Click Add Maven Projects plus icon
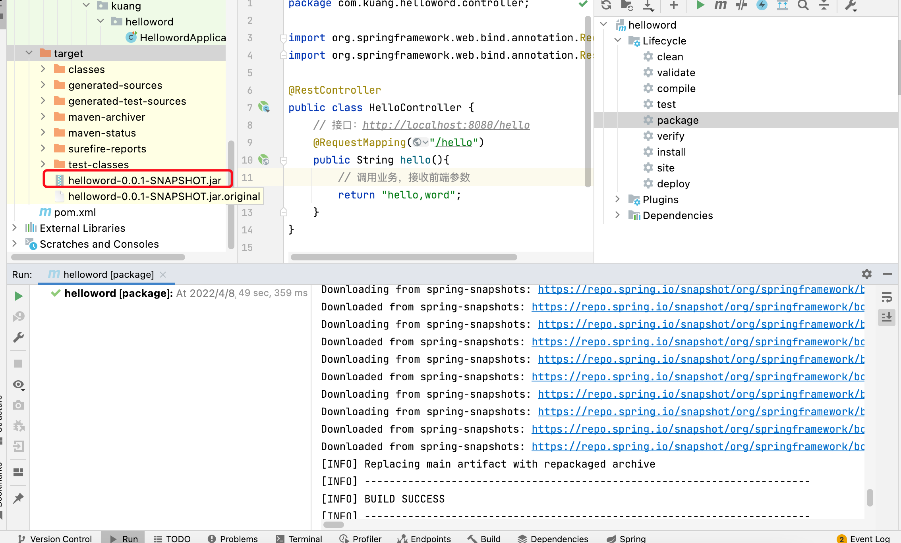 click(673, 6)
